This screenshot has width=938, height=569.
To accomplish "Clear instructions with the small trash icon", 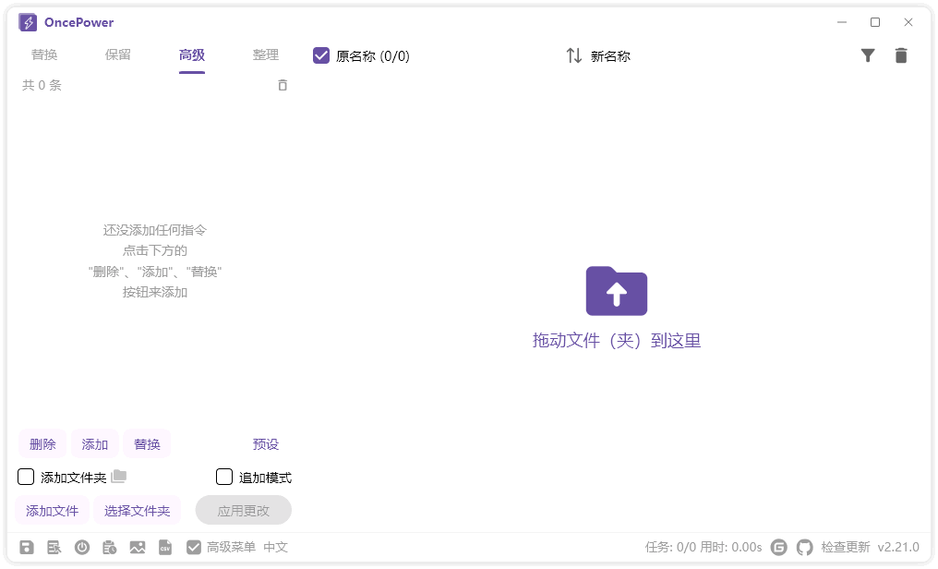I will tap(283, 85).
